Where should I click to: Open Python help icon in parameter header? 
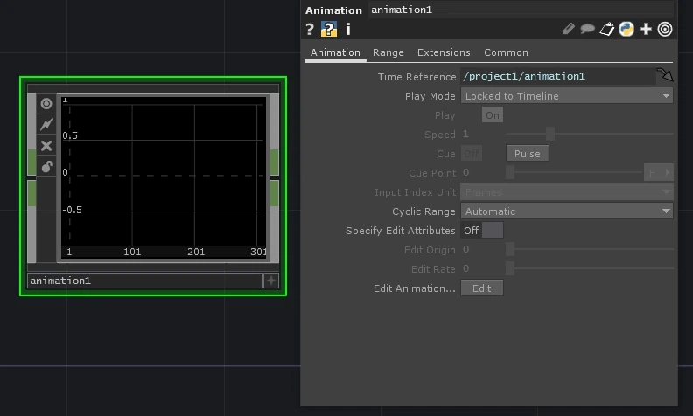(328, 29)
